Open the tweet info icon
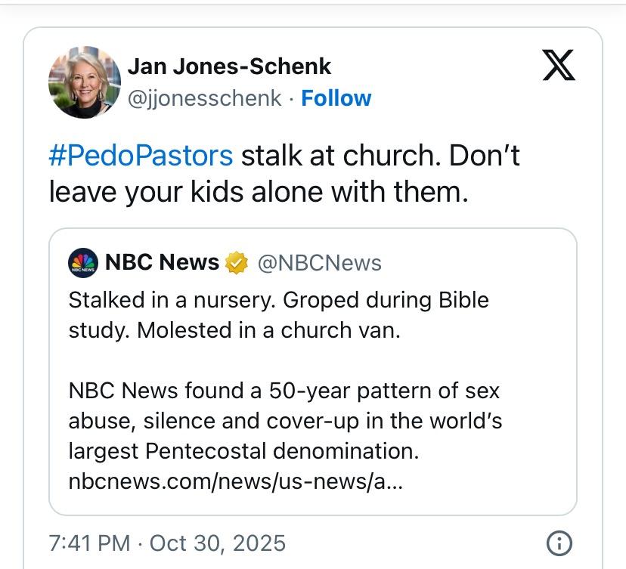 click(x=559, y=543)
